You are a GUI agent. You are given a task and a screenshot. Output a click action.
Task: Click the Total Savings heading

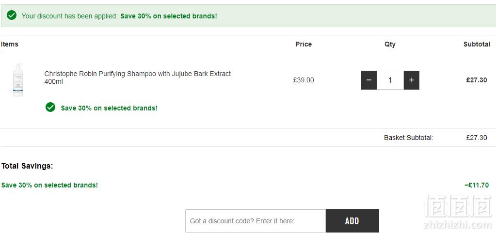(x=27, y=166)
